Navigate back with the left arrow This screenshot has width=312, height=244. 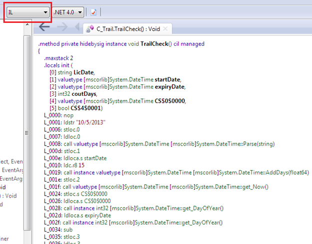point(44,27)
